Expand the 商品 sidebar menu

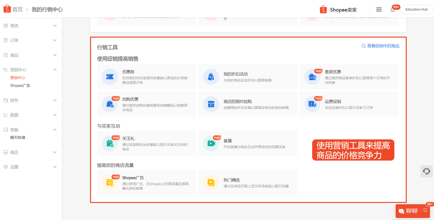pyautogui.click(x=55, y=55)
